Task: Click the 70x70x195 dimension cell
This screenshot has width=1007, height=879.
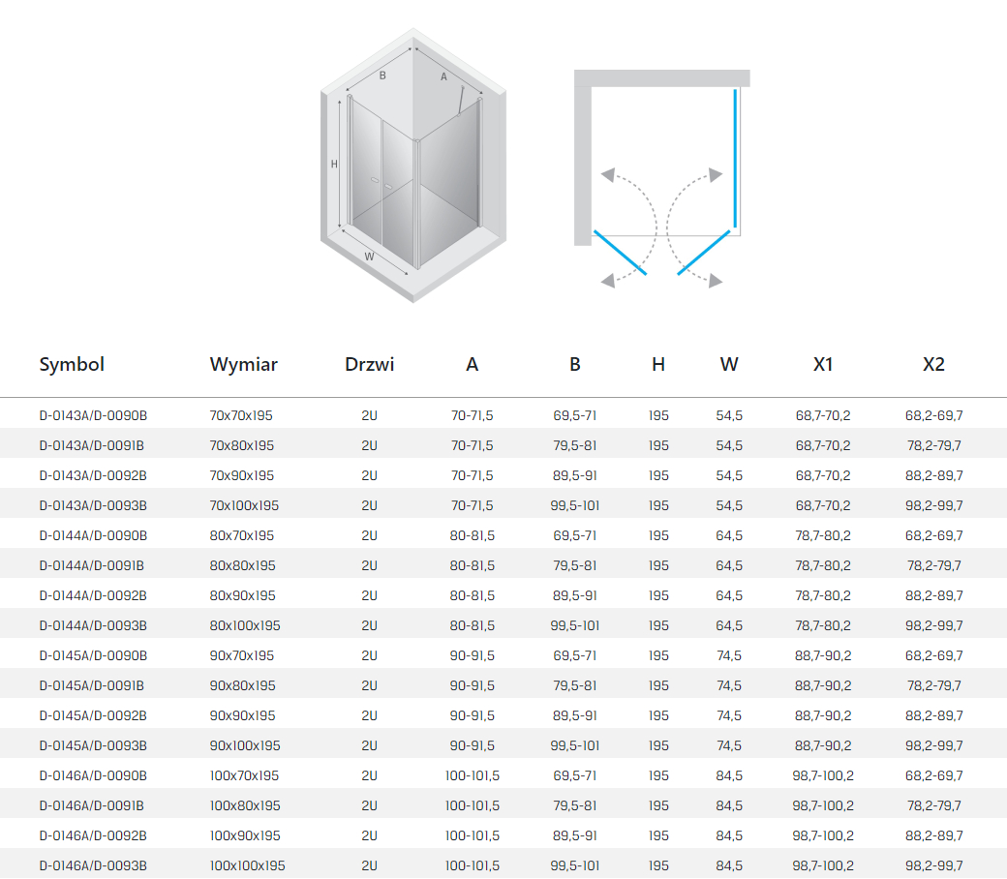Action: point(241,416)
